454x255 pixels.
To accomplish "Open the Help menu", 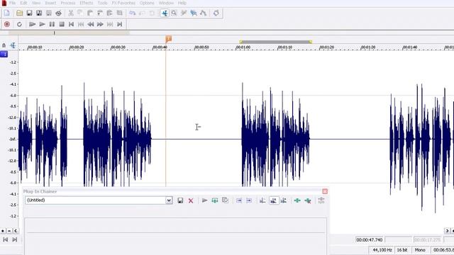I will point(182,3).
